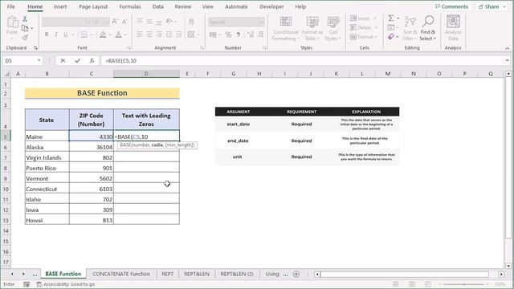Viewport: 514px width, 289px height.
Task: Add a new sheet with plus icon
Action: pyautogui.click(x=296, y=274)
